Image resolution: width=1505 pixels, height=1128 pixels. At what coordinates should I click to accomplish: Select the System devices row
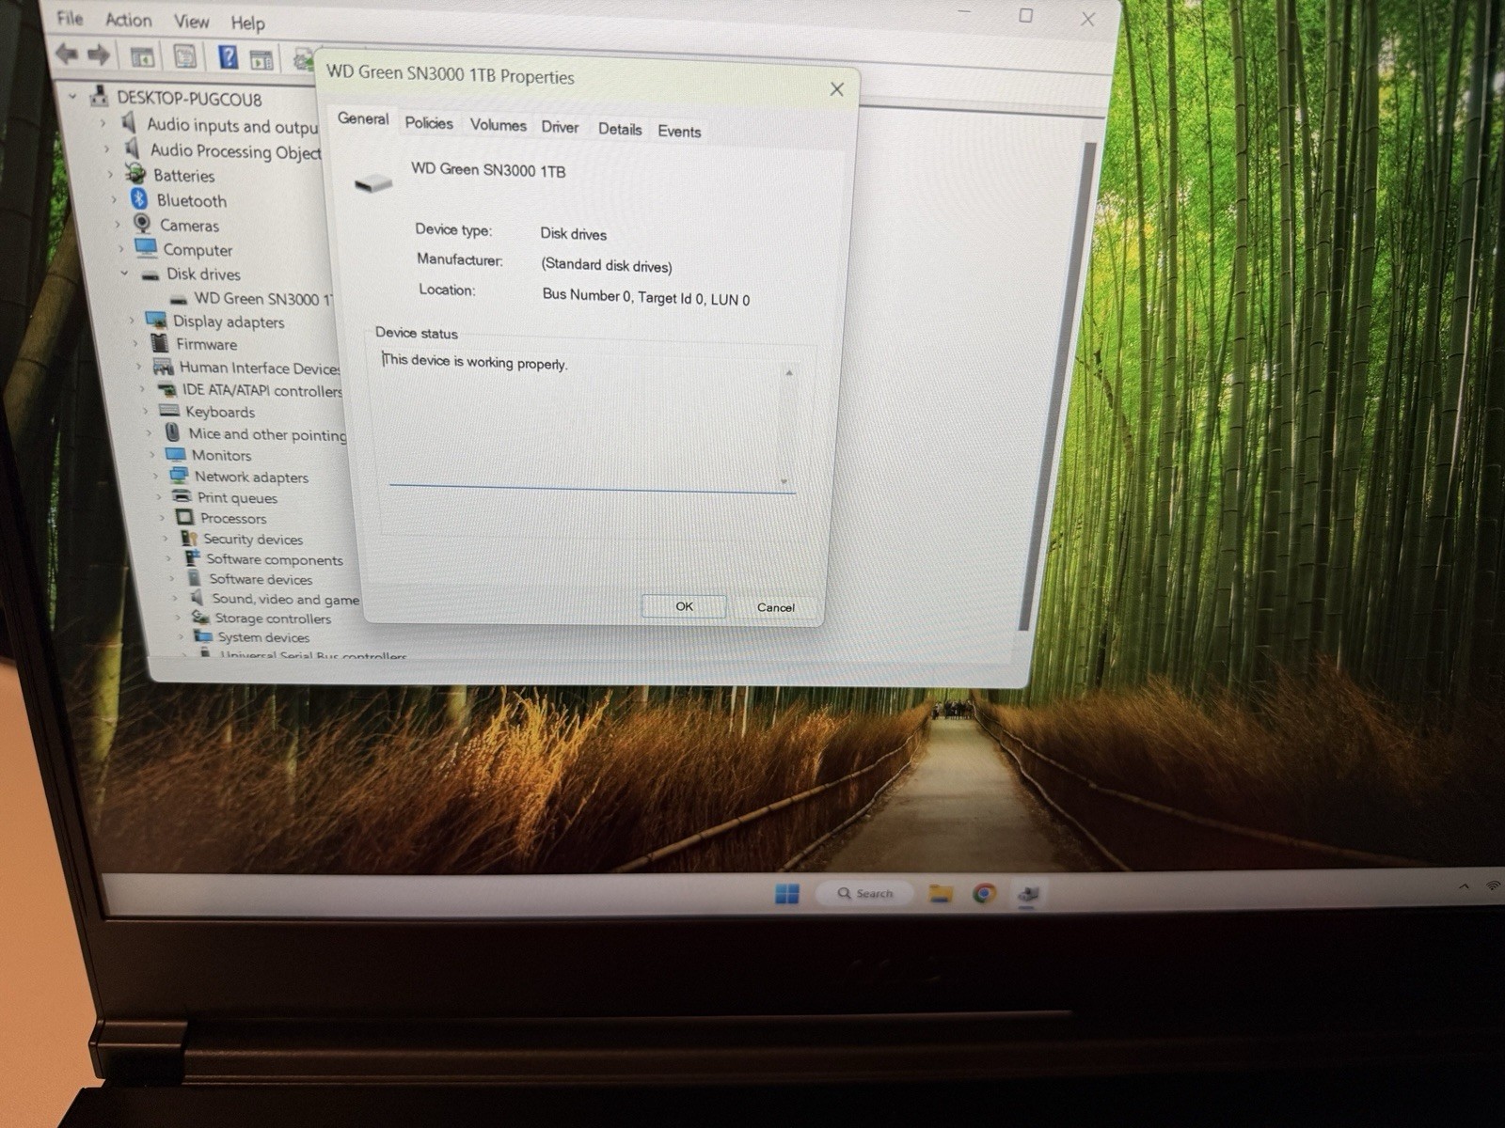pyautogui.click(x=251, y=636)
